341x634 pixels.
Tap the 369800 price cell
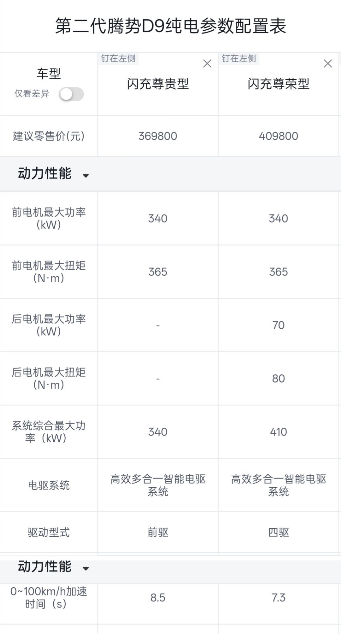[158, 136]
